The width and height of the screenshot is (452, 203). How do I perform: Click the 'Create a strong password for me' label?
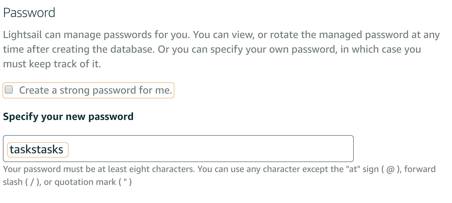click(95, 90)
